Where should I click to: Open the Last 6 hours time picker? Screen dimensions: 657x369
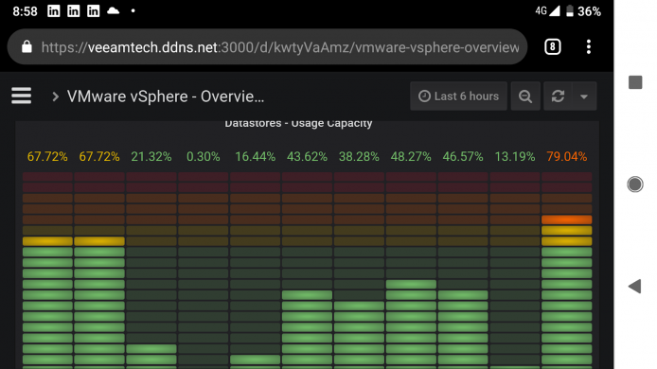pos(458,97)
